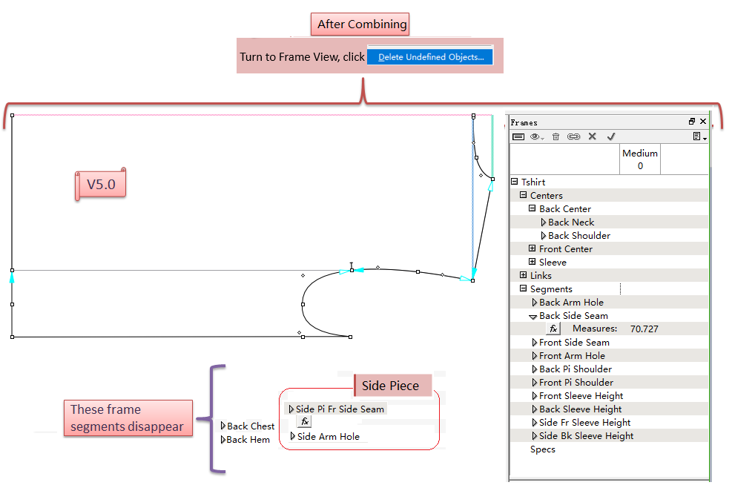
Task: Click the Measures value 70.727 field
Action: [x=644, y=329]
